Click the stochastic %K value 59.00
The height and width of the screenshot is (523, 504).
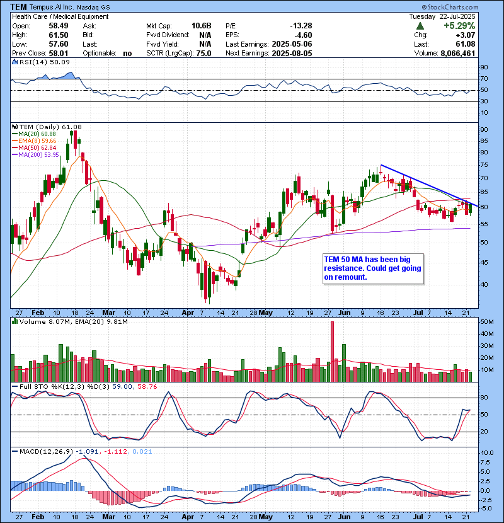click(122, 387)
